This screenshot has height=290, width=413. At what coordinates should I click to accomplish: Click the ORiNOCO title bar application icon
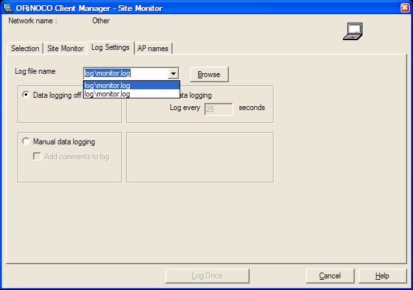pos(8,8)
